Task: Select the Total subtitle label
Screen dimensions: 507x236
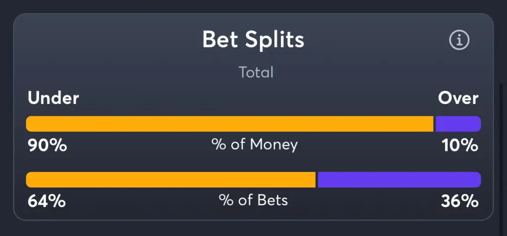Action: click(x=256, y=72)
